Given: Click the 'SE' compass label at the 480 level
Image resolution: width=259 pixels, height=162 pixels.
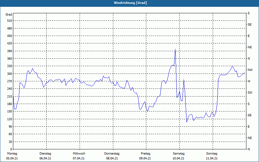Looking at the screenshot, I should pos(250,25).
